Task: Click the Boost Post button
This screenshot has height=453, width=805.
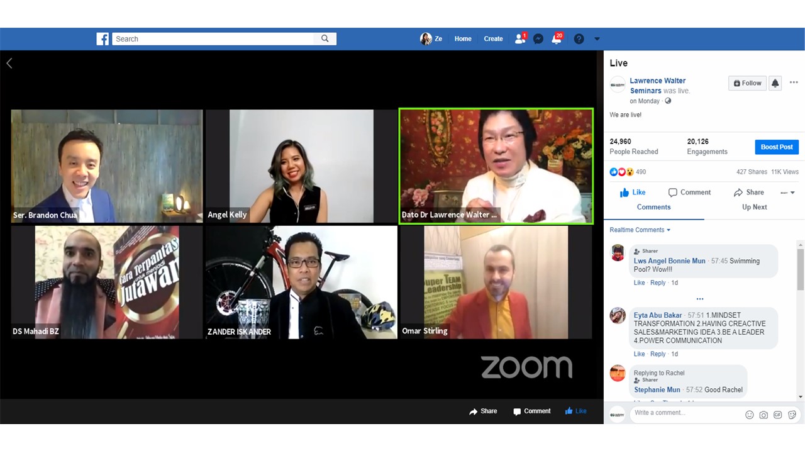Action: 777,147
